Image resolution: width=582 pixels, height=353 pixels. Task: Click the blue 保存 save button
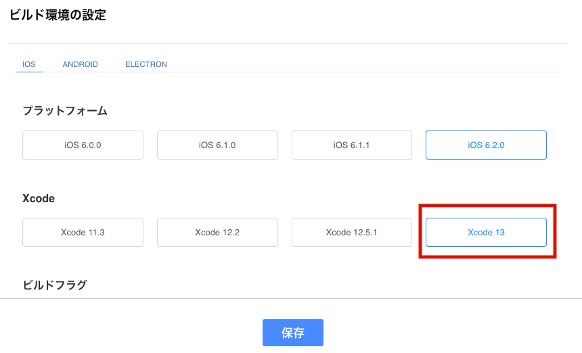point(293,333)
